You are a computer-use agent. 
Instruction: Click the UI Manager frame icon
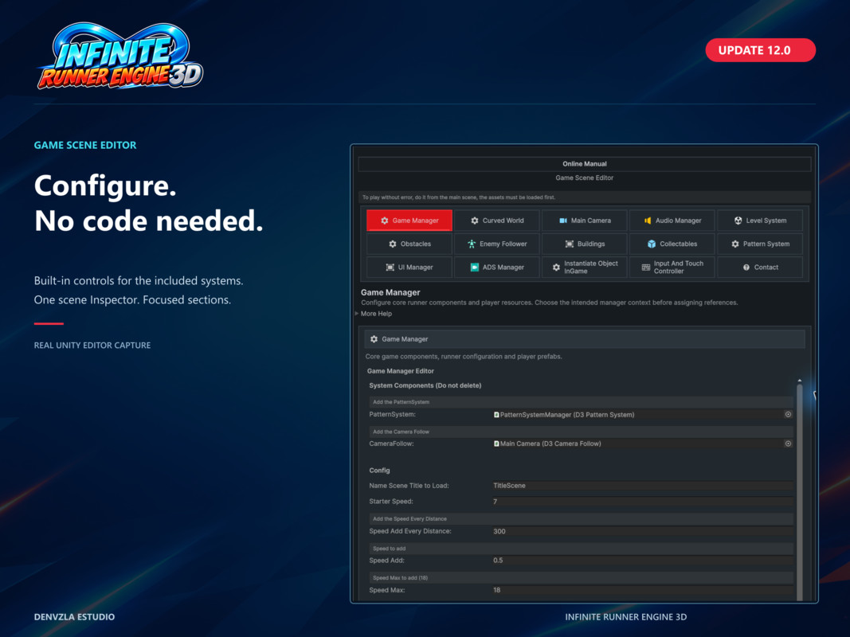click(390, 267)
